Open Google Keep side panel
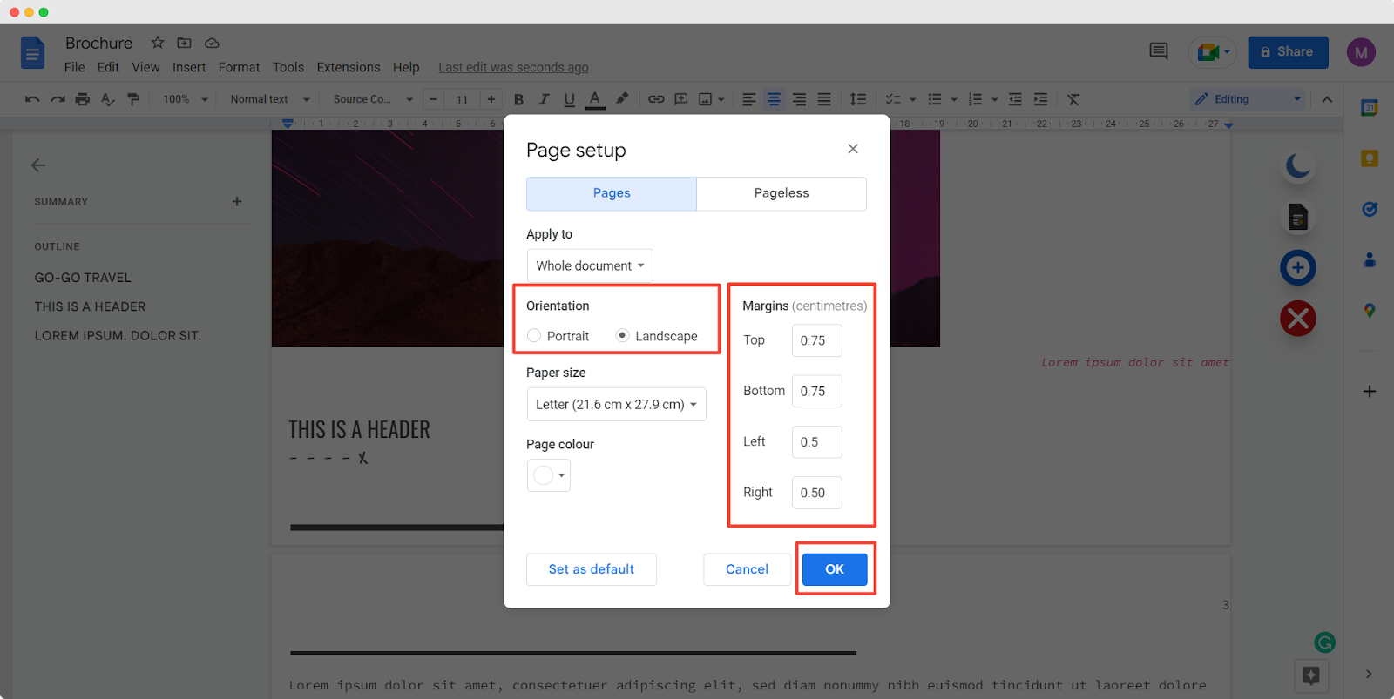Viewport: 1394px width, 699px height. (x=1370, y=158)
